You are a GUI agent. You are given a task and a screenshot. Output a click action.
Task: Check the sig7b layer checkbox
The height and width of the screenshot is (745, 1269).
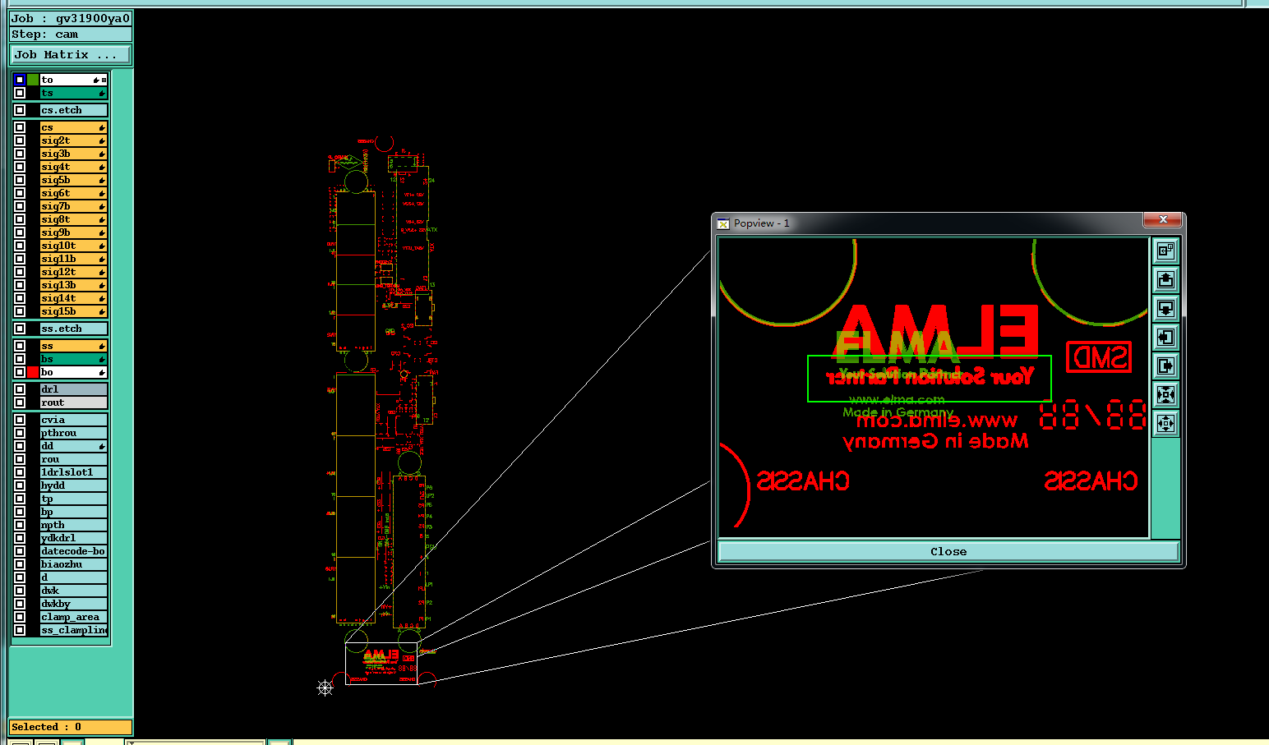click(20, 206)
